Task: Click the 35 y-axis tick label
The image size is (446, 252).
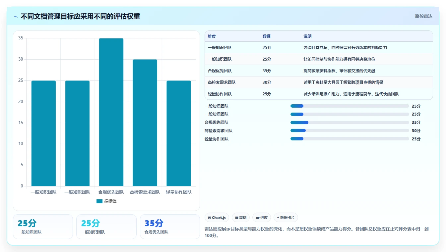Action: click(x=21, y=38)
